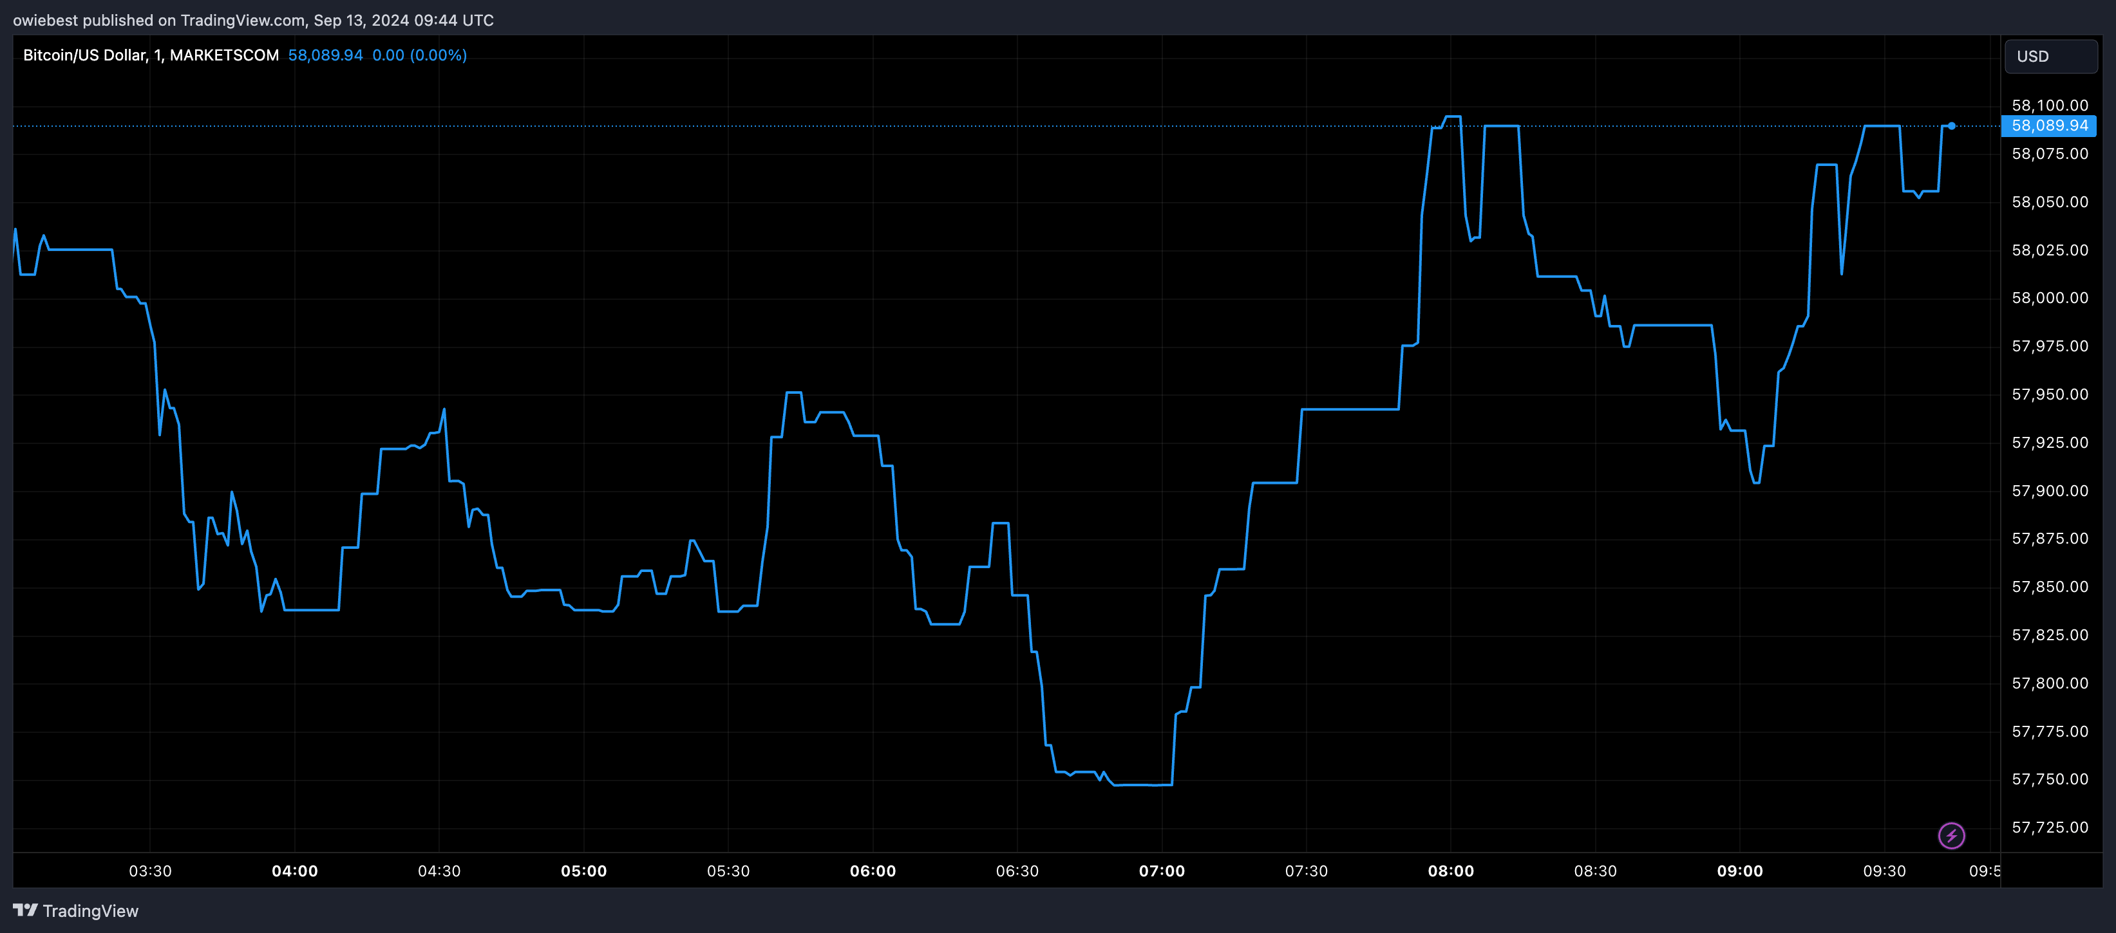This screenshot has width=2116, height=933.
Task: Click the 57,750.00 price scale label
Action: [x=2048, y=779]
